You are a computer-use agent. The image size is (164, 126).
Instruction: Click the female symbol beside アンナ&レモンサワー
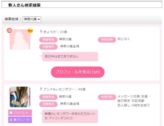point(41,89)
